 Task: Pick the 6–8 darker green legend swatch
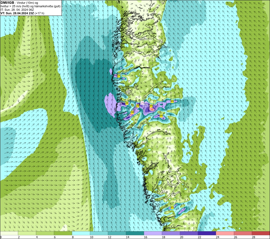click(63, 233)
